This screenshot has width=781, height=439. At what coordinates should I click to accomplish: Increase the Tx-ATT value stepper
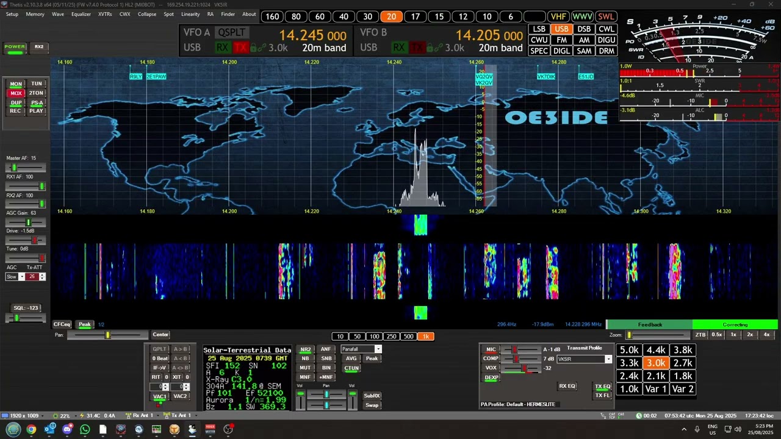pyautogui.click(x=41, y=275)
